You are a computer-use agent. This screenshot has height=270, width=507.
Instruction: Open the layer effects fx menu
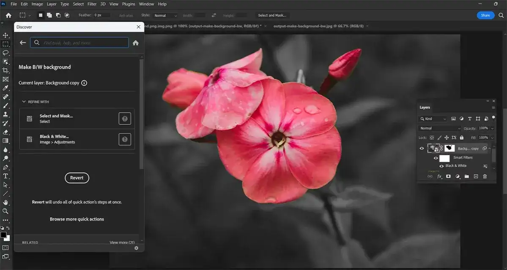click(x=439, y=176)
